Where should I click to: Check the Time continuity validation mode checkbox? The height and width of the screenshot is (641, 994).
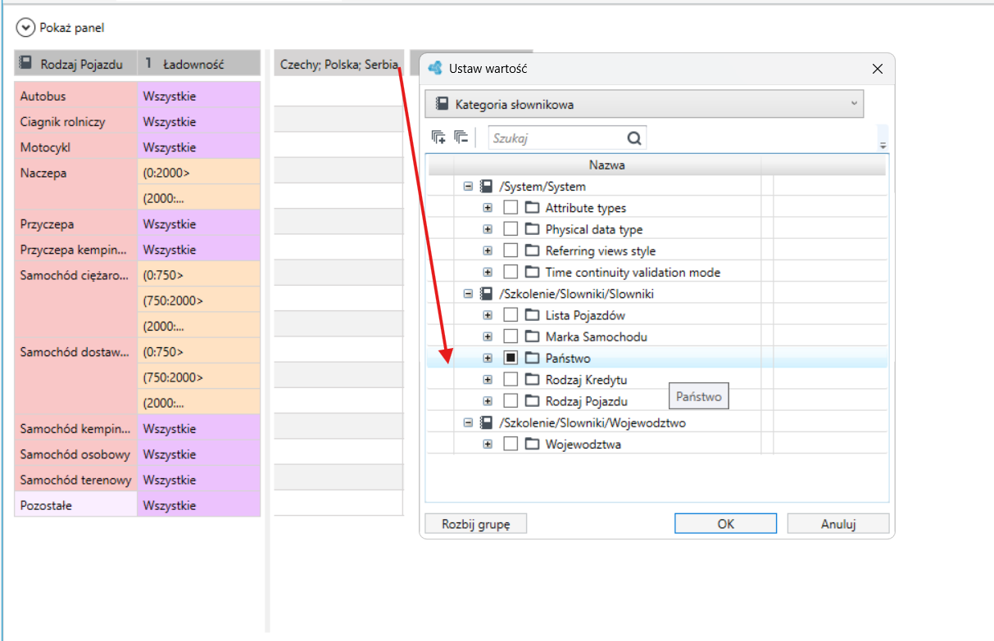pos(511,272)
